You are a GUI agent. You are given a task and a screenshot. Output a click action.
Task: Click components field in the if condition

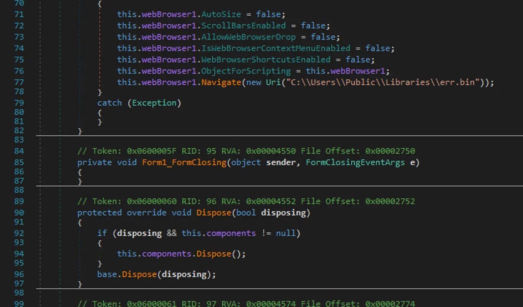(x=231, y=233)
